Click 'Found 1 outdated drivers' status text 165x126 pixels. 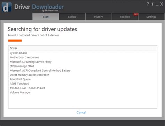33,35
